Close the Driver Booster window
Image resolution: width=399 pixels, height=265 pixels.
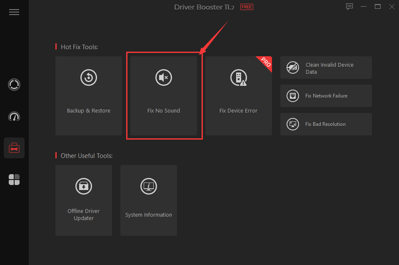[x=392, y=7]
